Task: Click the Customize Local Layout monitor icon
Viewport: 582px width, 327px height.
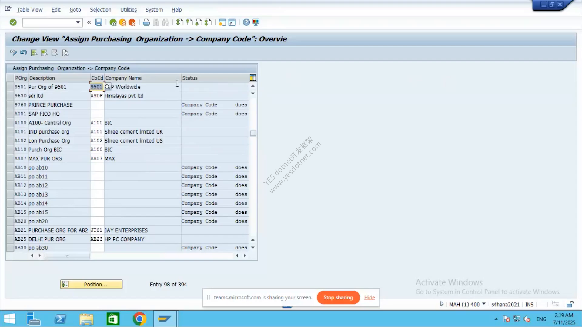Action: [x=256, y=22]
